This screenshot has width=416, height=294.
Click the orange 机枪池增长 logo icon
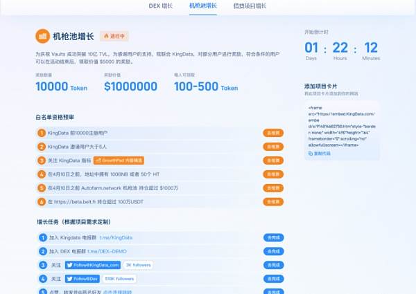pos(43,36)
